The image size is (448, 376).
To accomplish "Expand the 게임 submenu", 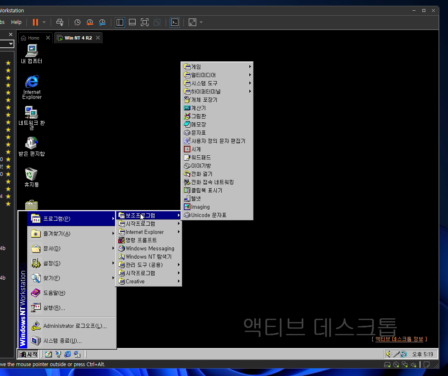I will (x=217, y=67).
